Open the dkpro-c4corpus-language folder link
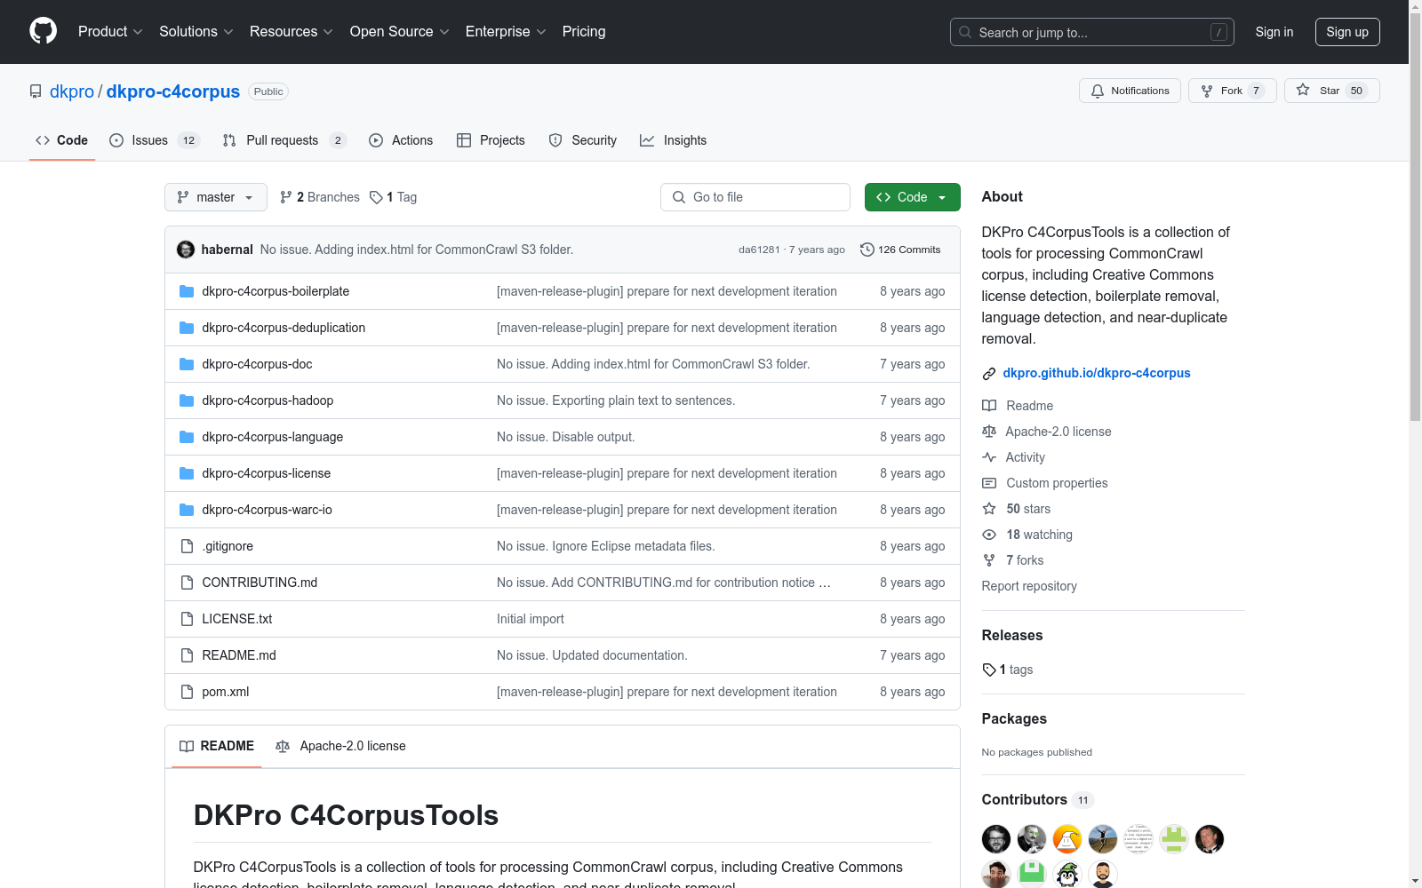This screenshot has height=888, width=1422. [272, 437]
